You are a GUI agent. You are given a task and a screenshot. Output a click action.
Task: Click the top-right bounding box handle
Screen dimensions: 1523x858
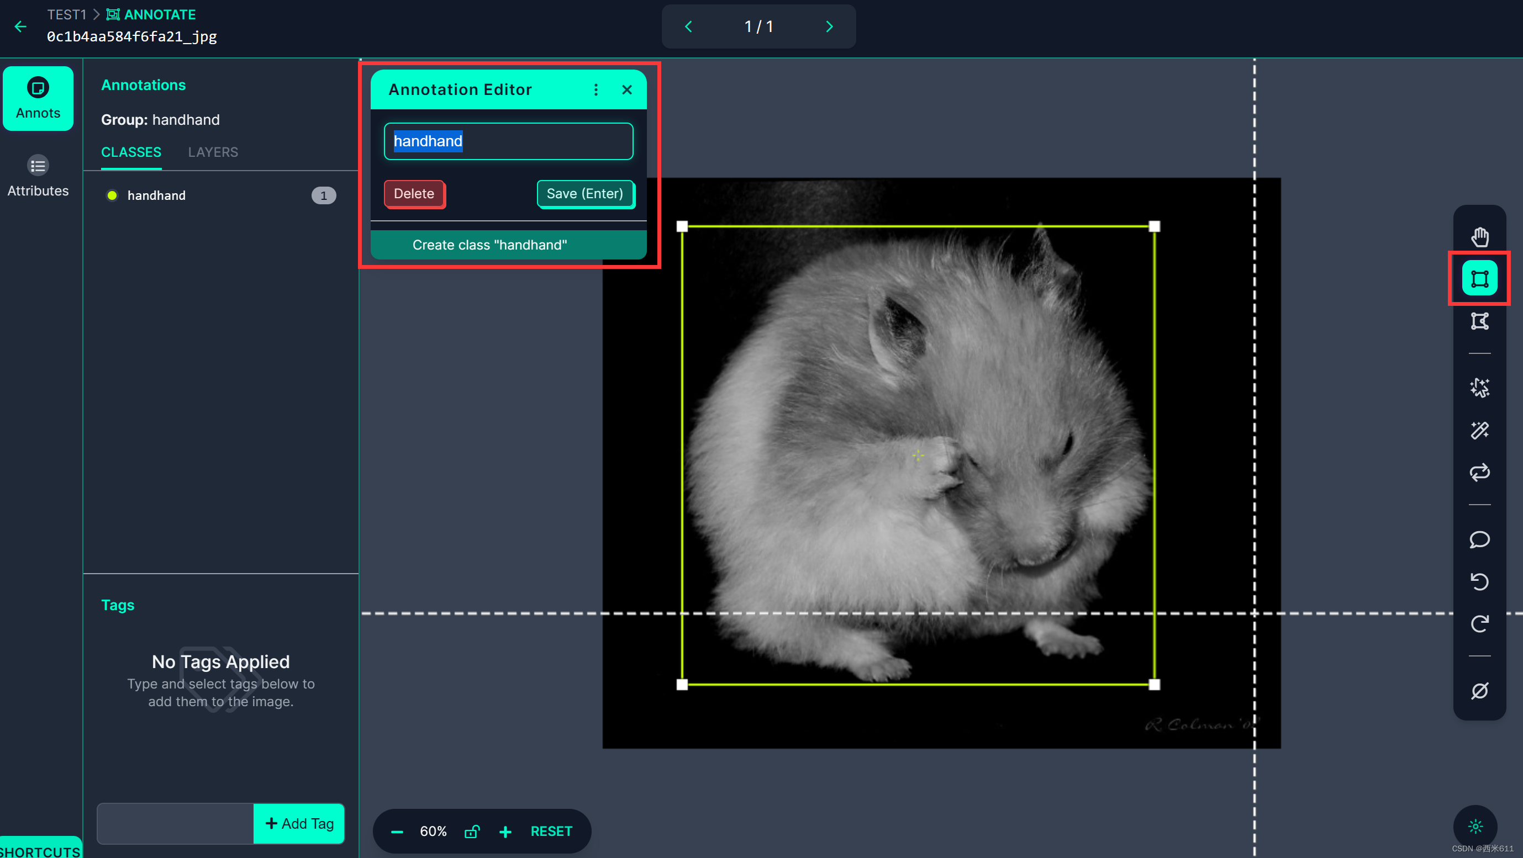(1154, 226)
